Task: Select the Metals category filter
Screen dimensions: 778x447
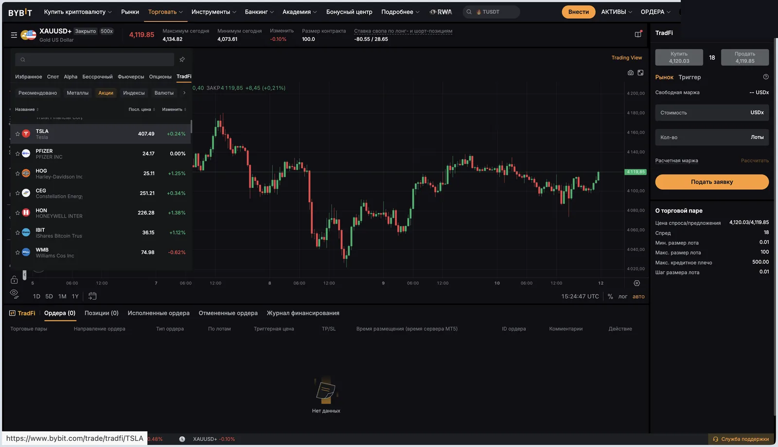Action: pyautogui.click(x=78, y=93)
